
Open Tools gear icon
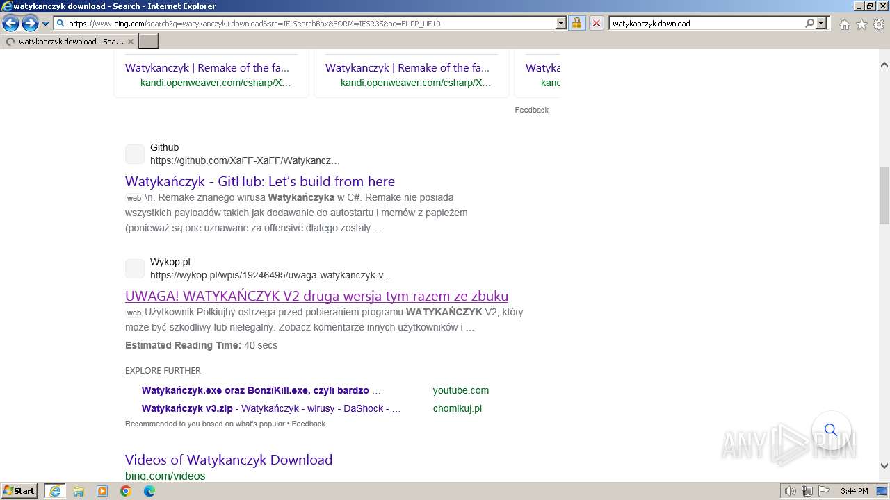[879, 24]
